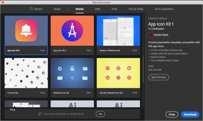Click the 'Circular Material Icon Set' card label

[x=111, y=93]
